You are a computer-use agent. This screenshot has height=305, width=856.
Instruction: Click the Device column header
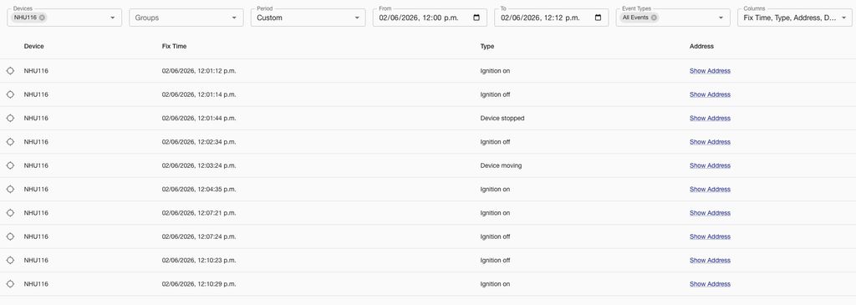point(33,47)
